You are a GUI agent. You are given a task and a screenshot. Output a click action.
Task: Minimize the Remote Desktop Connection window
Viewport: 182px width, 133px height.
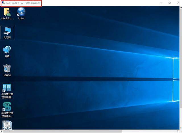click(161, 3)
